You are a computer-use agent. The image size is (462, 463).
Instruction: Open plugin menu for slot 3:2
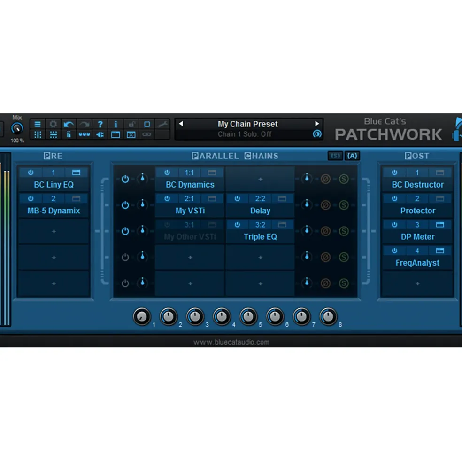(x=260, y=225)
